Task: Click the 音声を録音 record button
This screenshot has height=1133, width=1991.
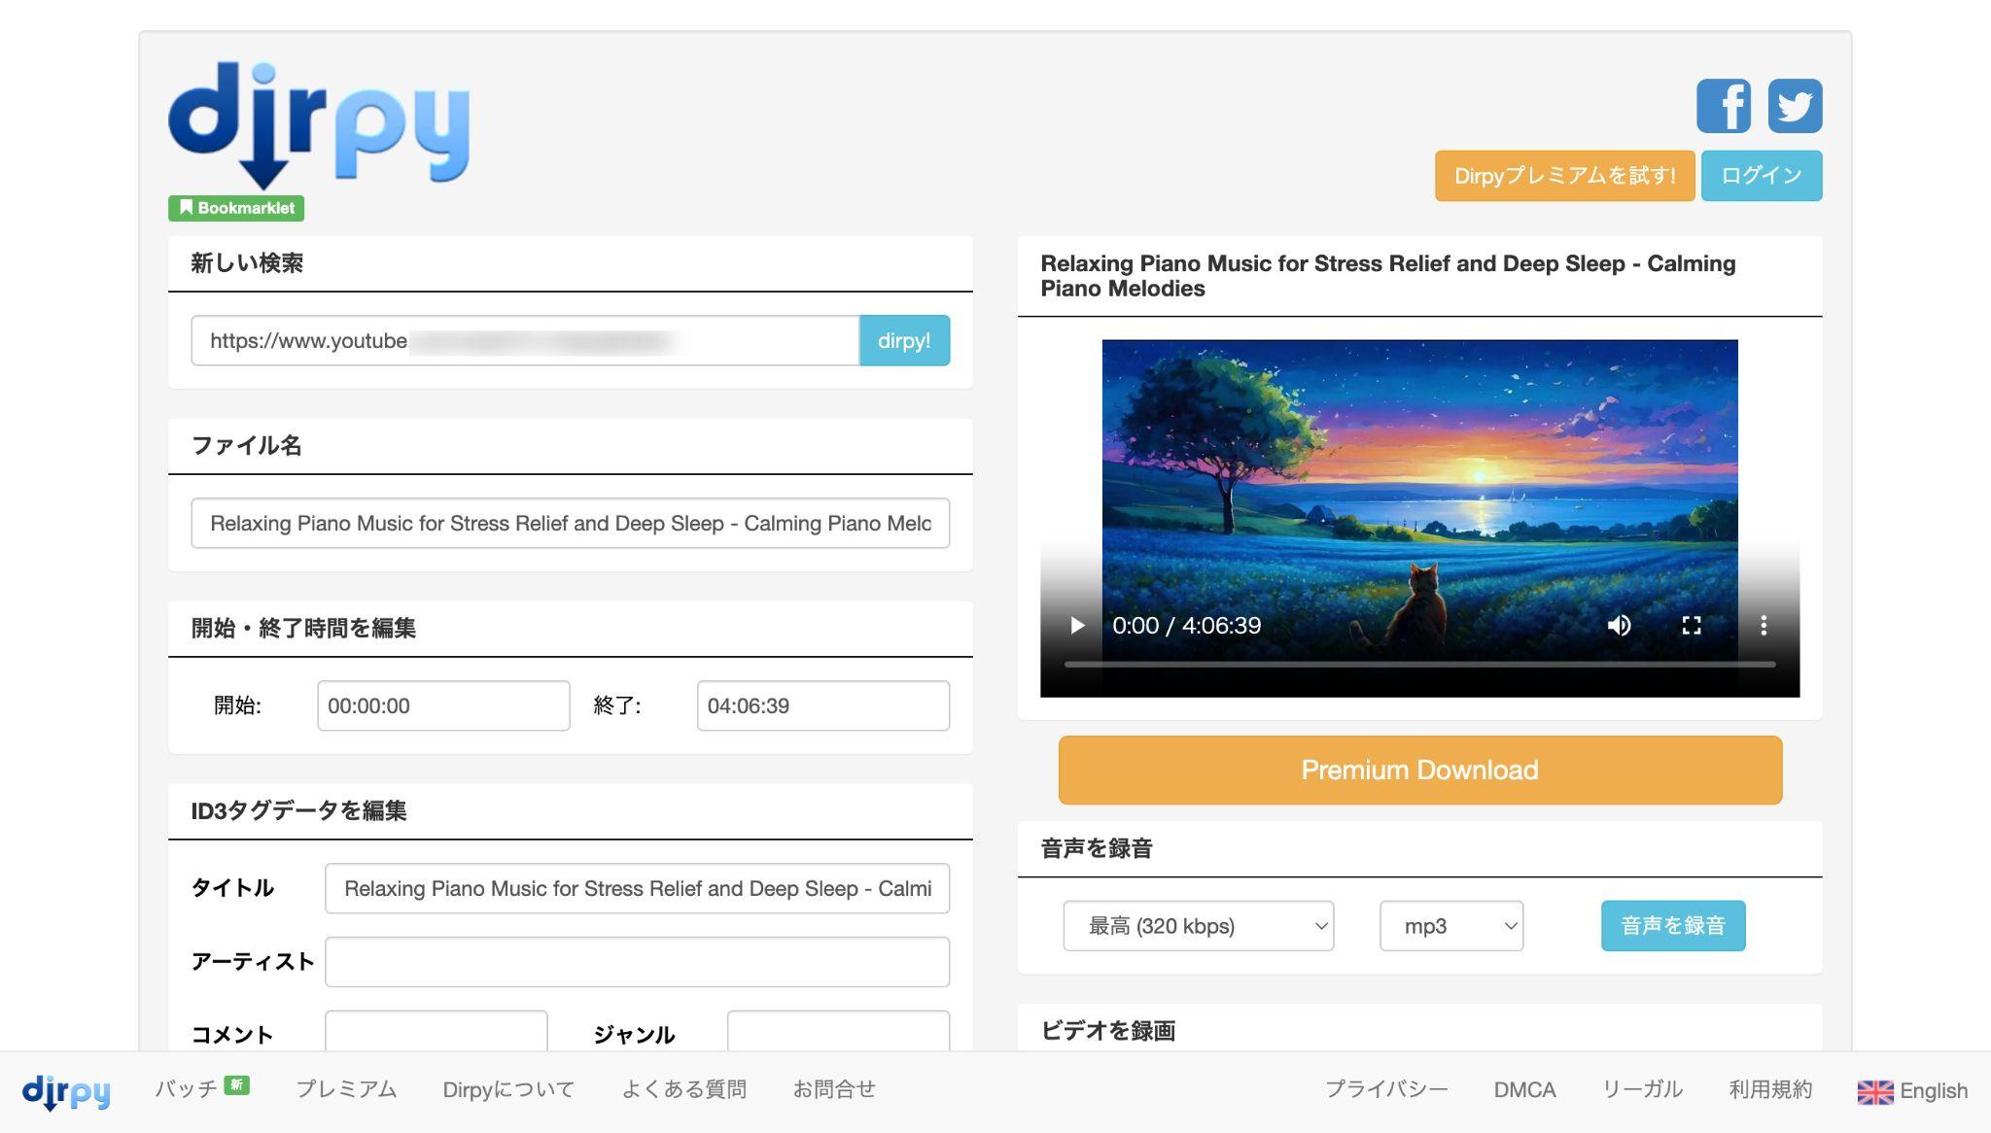Action: point(1673,926)
